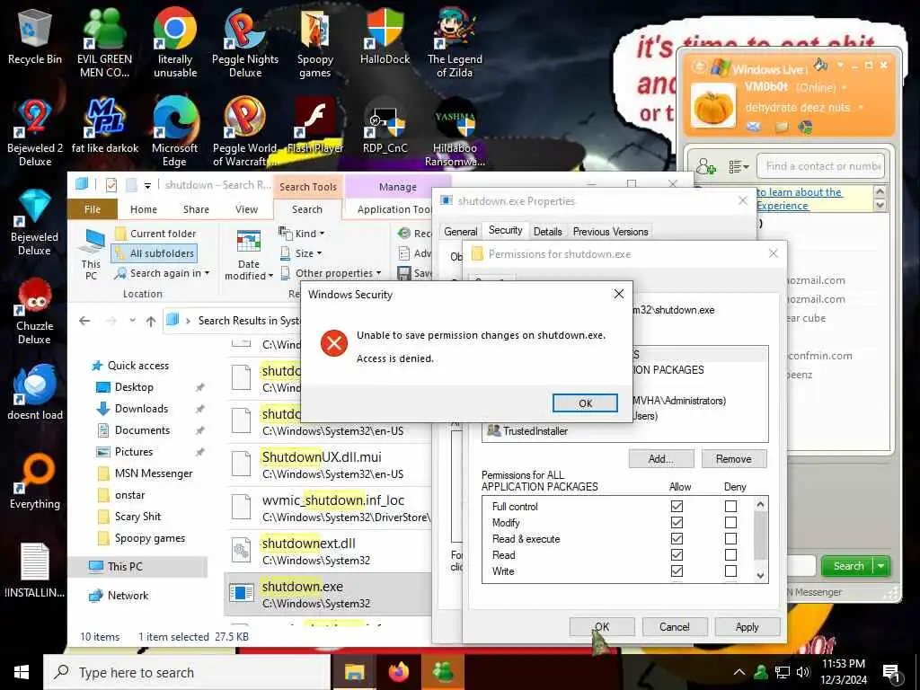Image resolution: width=920 pixels, height=690 pixels.
Task: Open the Bejeweled 2 Deluxe shortcut
Action: coord(35,133)
